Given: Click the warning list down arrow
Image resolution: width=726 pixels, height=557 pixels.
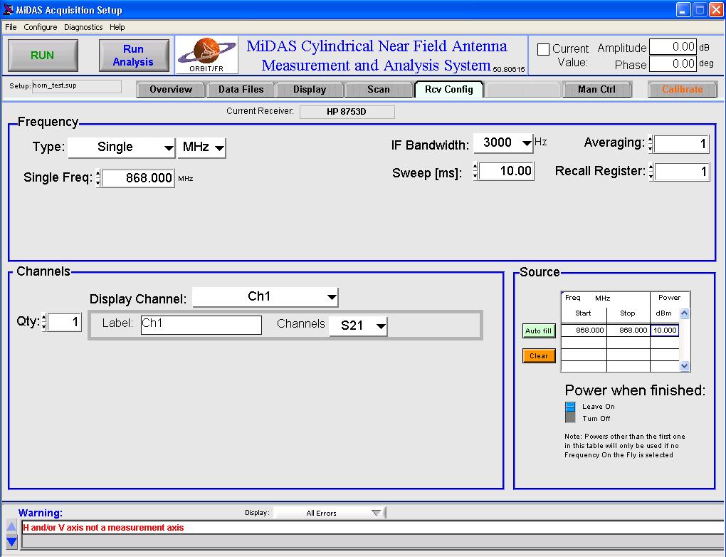Looking at the screenshot, I should 11,541.
